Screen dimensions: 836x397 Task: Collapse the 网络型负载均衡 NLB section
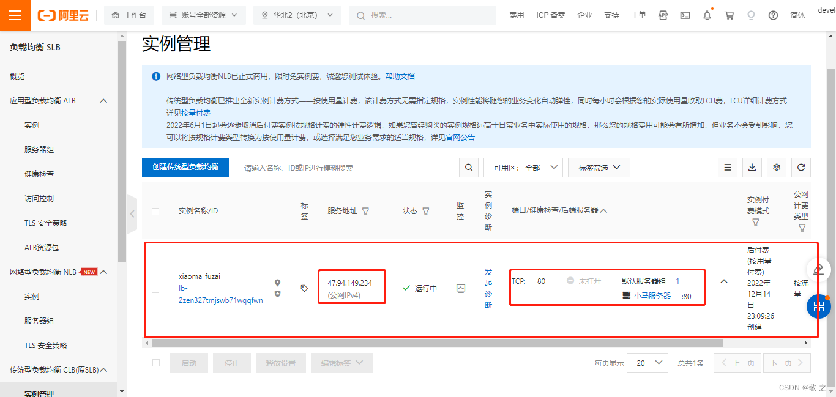coord(103,272)
